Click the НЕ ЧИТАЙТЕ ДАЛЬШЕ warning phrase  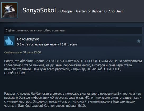pos(104,69)
